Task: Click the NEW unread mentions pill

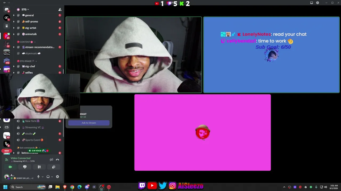Action: click(7, 151)
